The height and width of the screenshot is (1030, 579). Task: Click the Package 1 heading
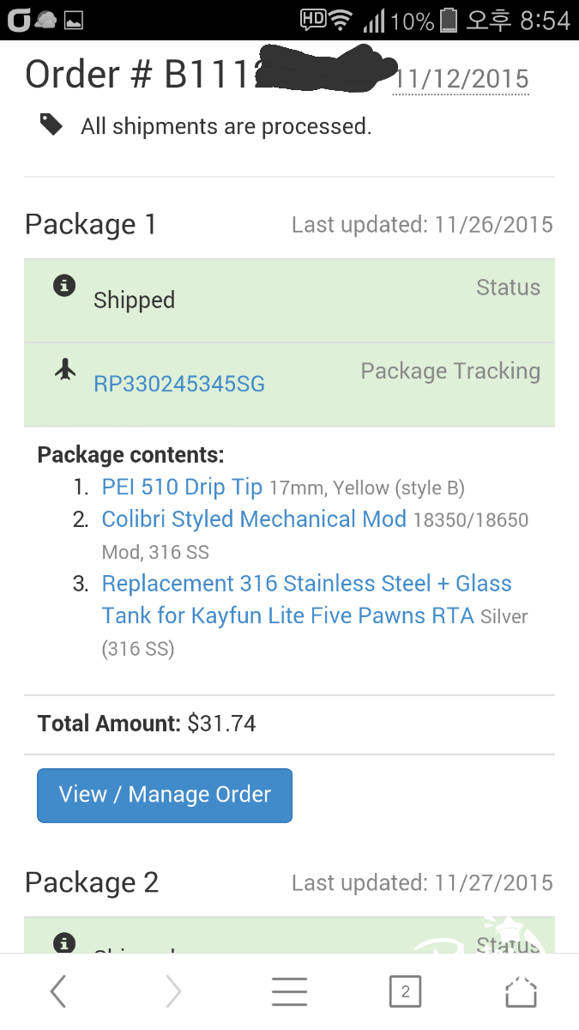[91, 224]
